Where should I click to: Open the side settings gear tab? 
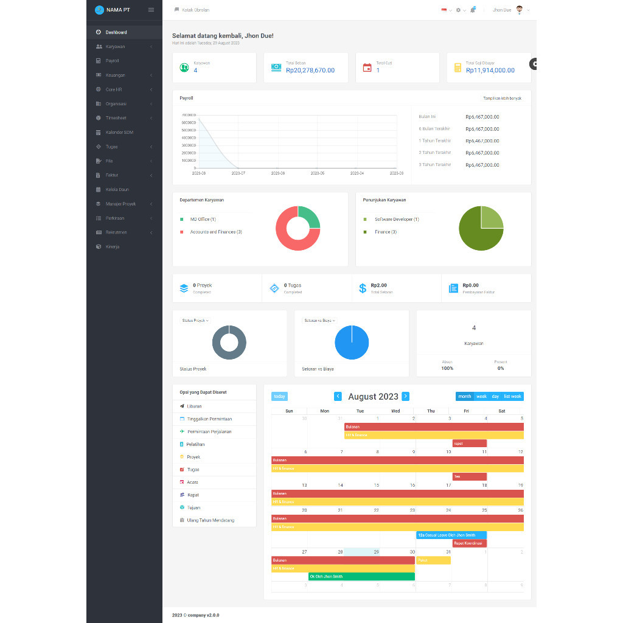coord(533,64)
